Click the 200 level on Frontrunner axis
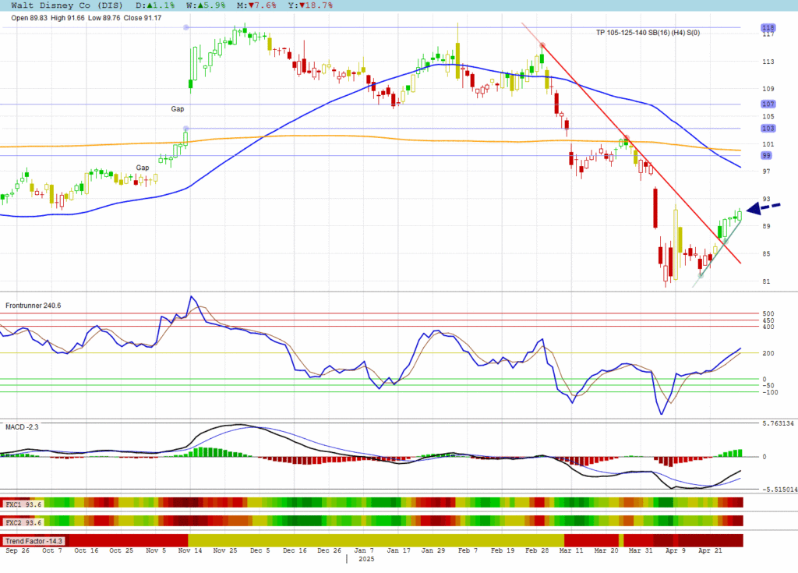Viewport: 798px width, 573px height. pyautogui.click(x=768, y=353)
